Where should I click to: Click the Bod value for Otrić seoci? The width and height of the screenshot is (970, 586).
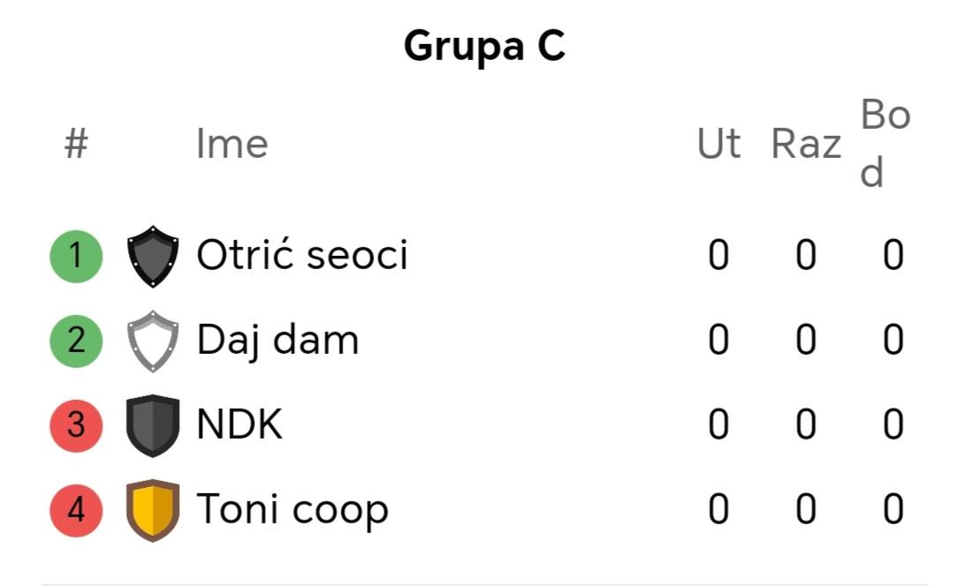pyautogui.click(x=893, y=256)
